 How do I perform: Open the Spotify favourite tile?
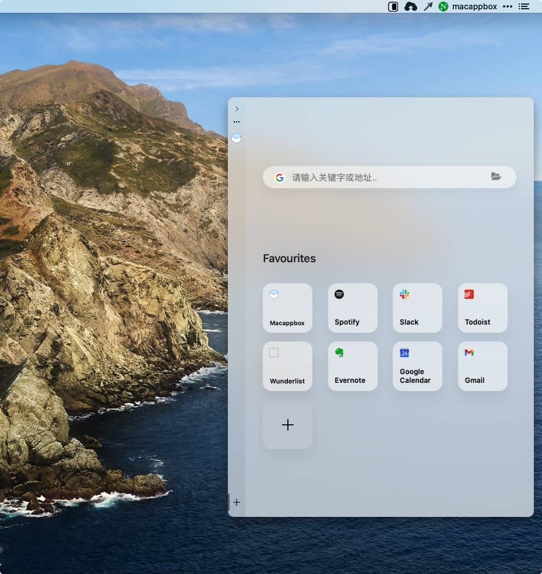[x=353, y=308]
